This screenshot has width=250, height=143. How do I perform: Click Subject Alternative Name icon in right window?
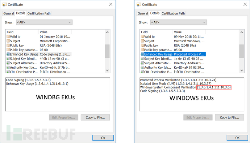pos(142,63)
